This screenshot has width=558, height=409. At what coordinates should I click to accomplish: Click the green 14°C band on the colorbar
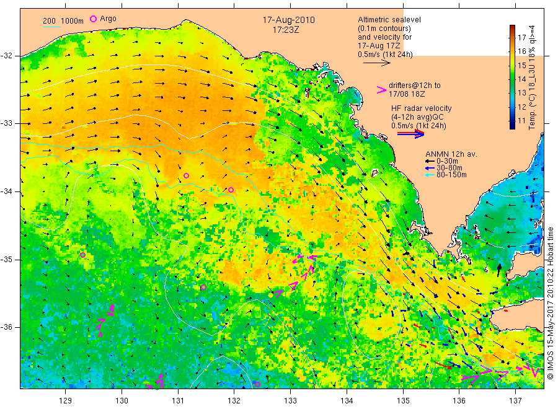513,79
